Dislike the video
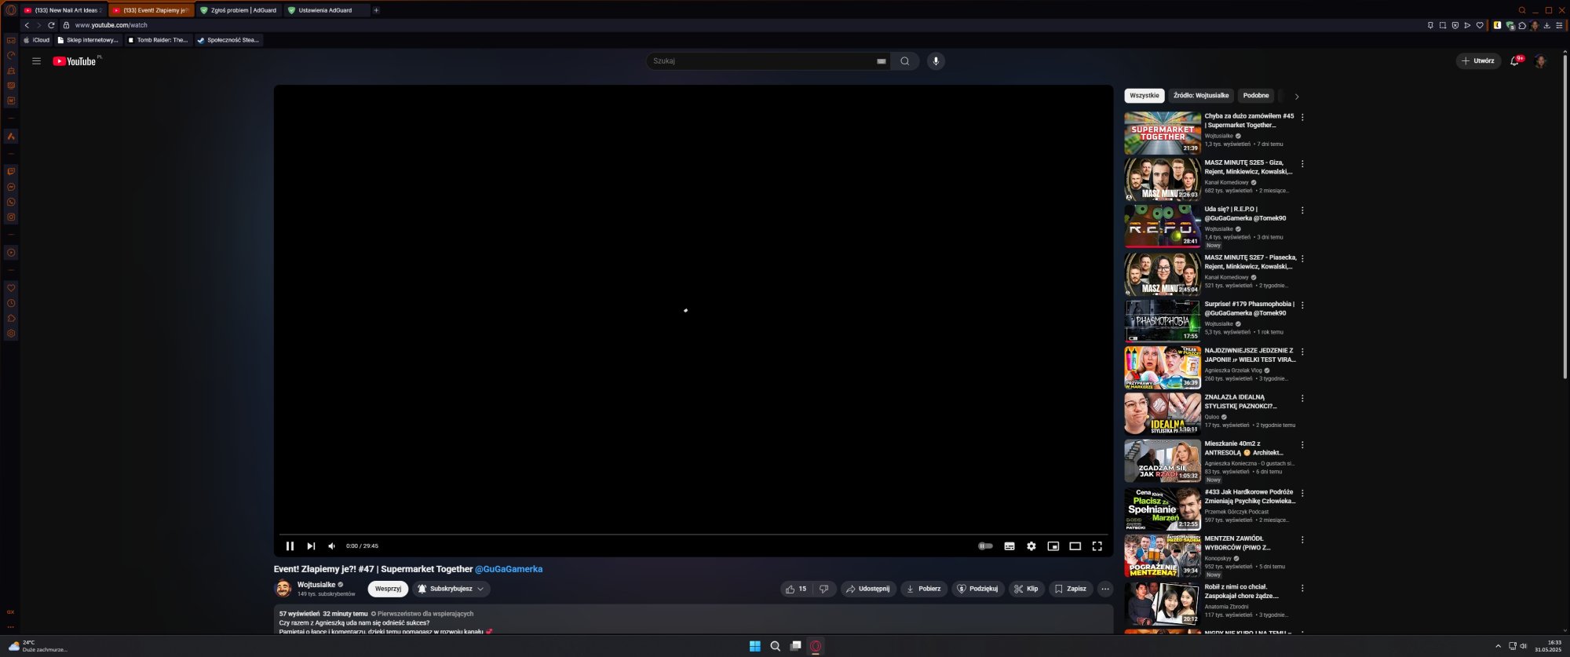Viewport: 1570px width, 657px height. tap(824, 589)
